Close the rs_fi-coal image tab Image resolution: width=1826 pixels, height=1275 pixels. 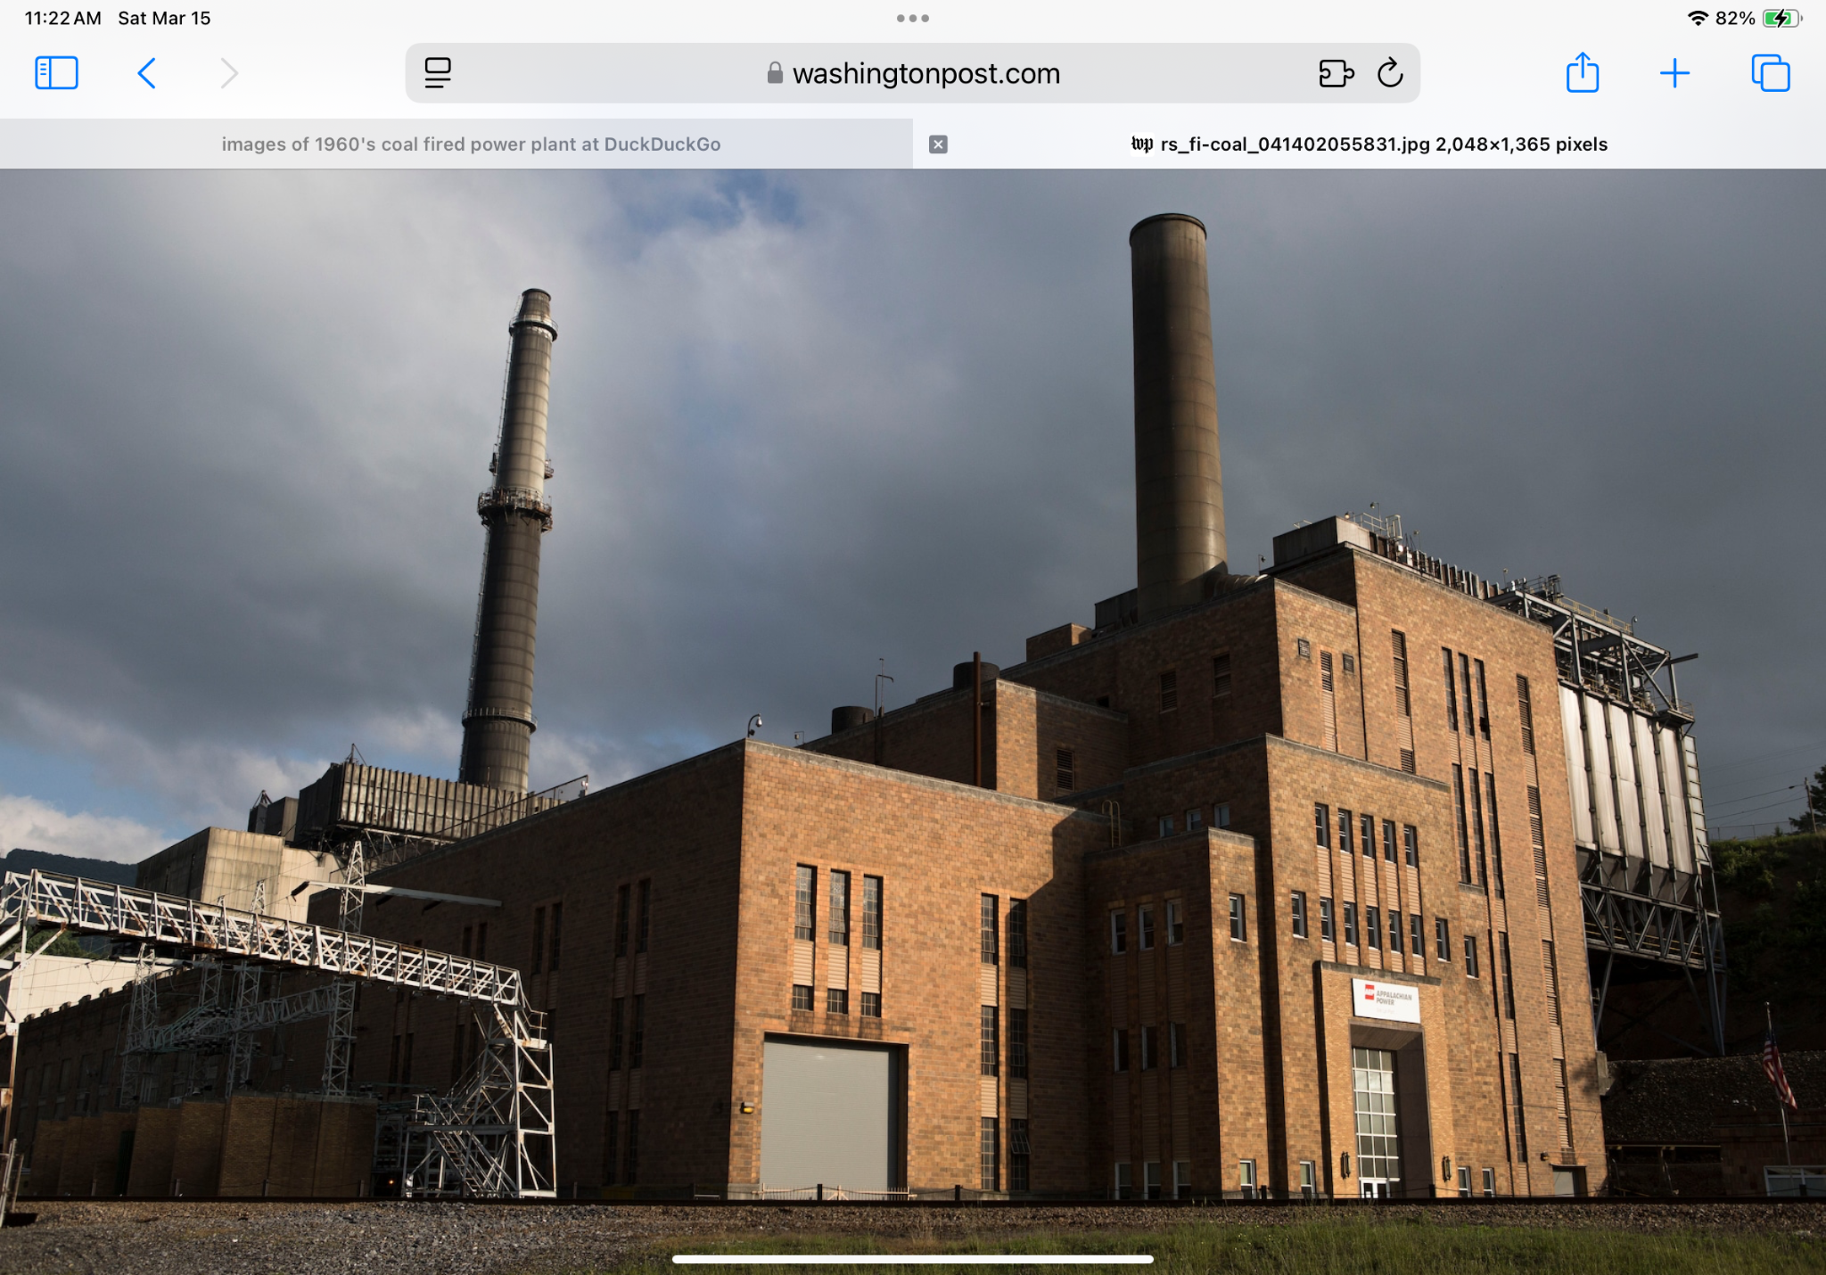point(938,144)
